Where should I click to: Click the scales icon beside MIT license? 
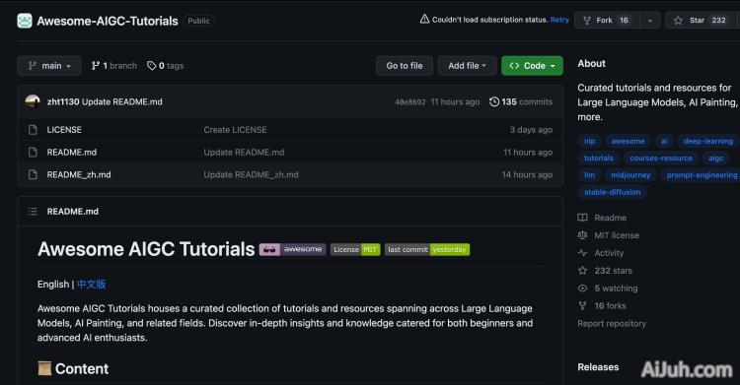[583, 234]
